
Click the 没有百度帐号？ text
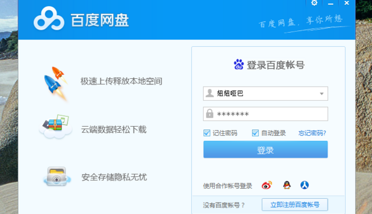point(224,205)
